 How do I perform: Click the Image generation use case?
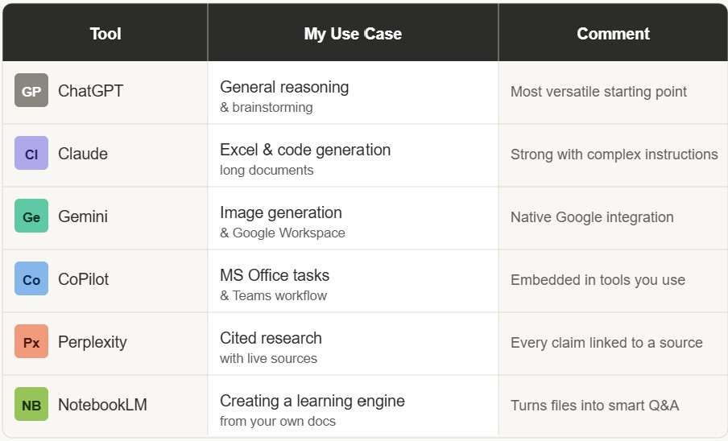281,212
